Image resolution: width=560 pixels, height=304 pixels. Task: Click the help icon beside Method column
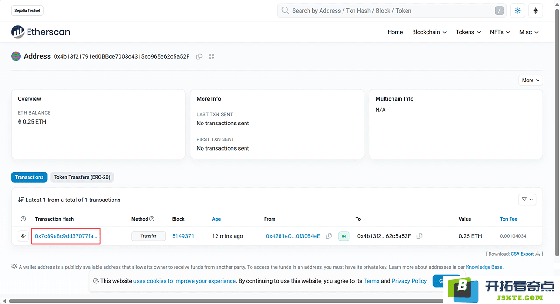152,219
